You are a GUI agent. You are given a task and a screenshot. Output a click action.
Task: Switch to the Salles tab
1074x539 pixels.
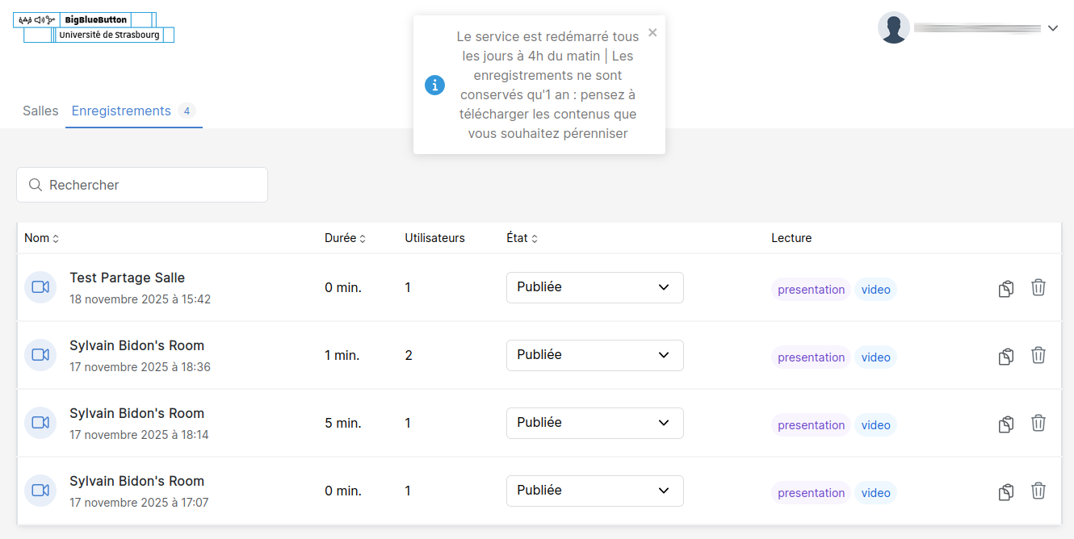(40, 111)
